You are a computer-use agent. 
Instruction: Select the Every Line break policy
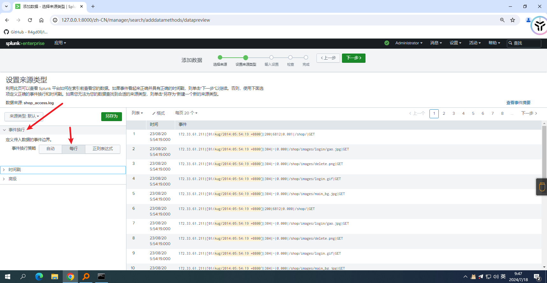(74, 149)
